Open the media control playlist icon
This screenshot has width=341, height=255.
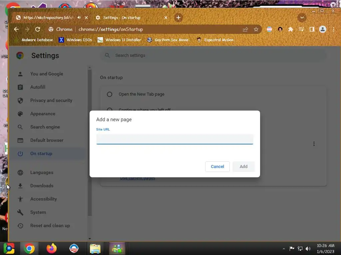[x=301, y=29]
